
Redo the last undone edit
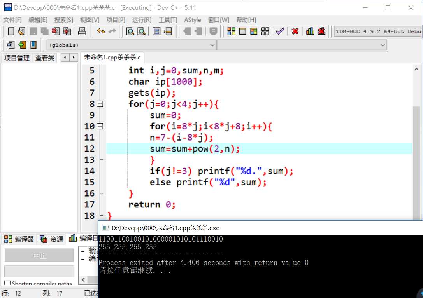point(112,31)
